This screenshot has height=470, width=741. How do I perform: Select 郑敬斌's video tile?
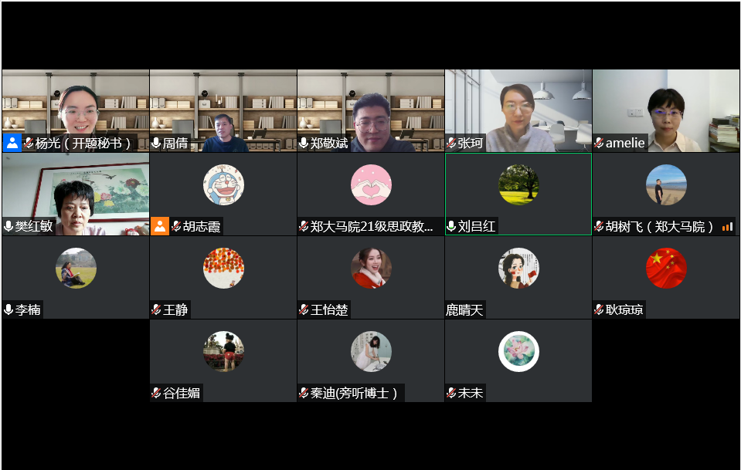coord(371,111)
